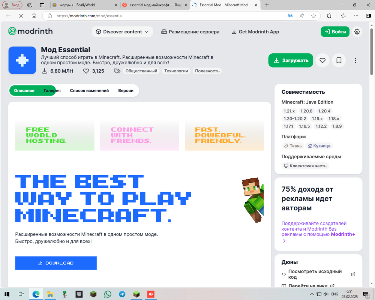Image resolution: width=375 pixels, height=300 pixels.
Task: Open a new browser tab
Action: point(267,5)
